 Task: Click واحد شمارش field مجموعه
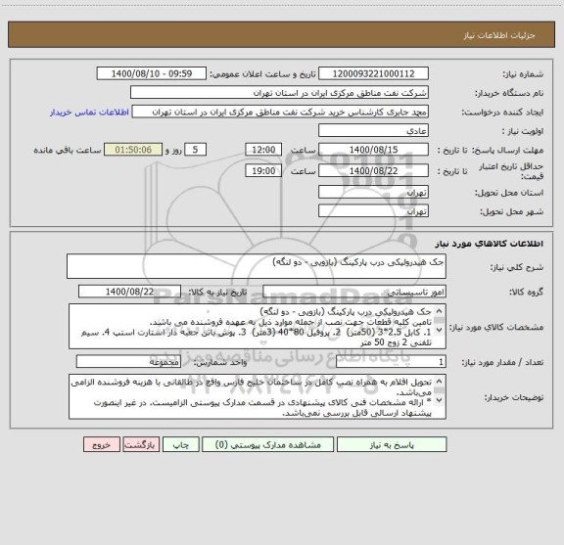tap(128, 362)
